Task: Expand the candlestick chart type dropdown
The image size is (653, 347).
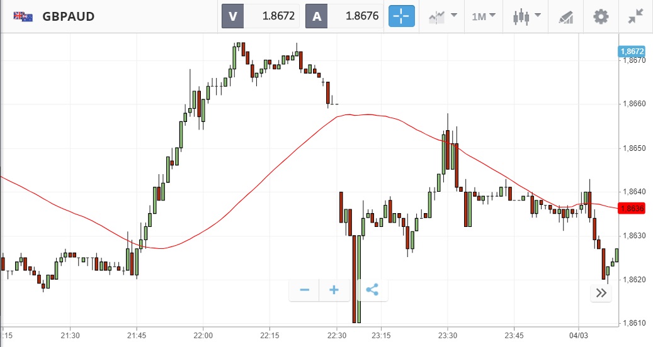Action: click(526, 16)
